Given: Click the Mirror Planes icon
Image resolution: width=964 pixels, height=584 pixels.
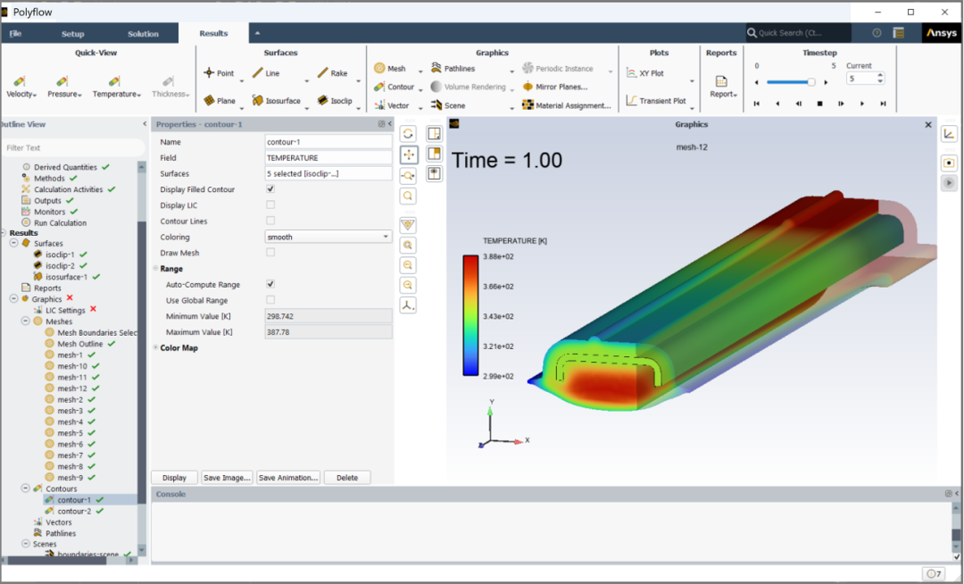Looking at the screenshot, I should (x=528, y=87).
